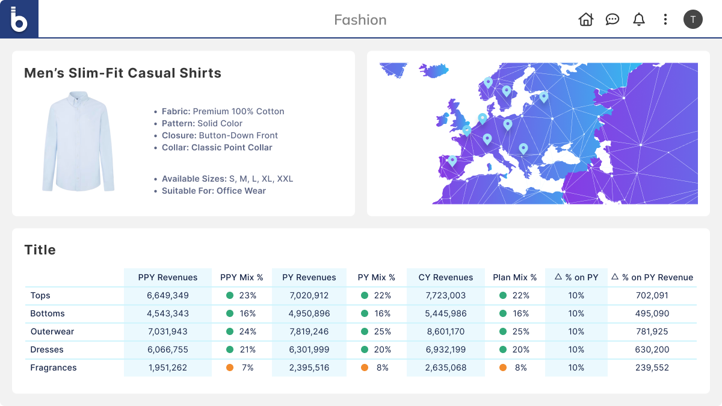Click the Board logo in top-left corner
The width and height of the screenshot is (722, 406).
coord(19,19)
